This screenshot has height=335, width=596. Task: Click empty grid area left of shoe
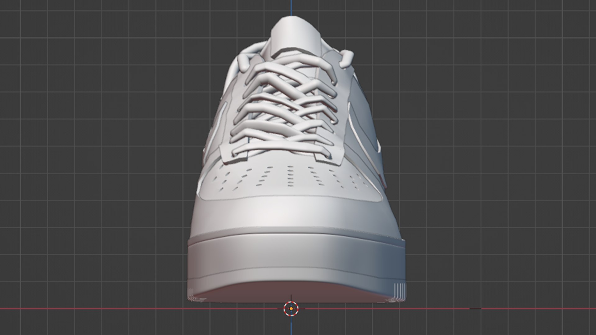point(93,155)
